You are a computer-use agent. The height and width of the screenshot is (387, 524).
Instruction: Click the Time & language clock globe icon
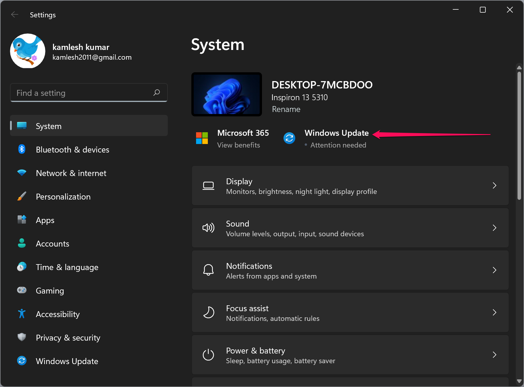click(22, 267)
